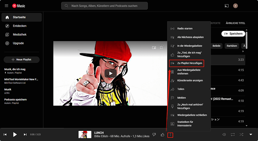This screenshot has width=258, height=141.
Task: Open Statistiken für Interessierte
Action: coord(189,124)
